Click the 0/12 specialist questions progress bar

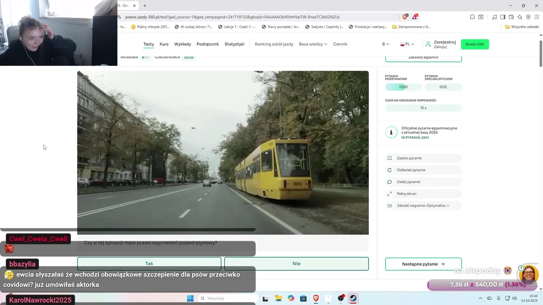(x=443, y=87)
